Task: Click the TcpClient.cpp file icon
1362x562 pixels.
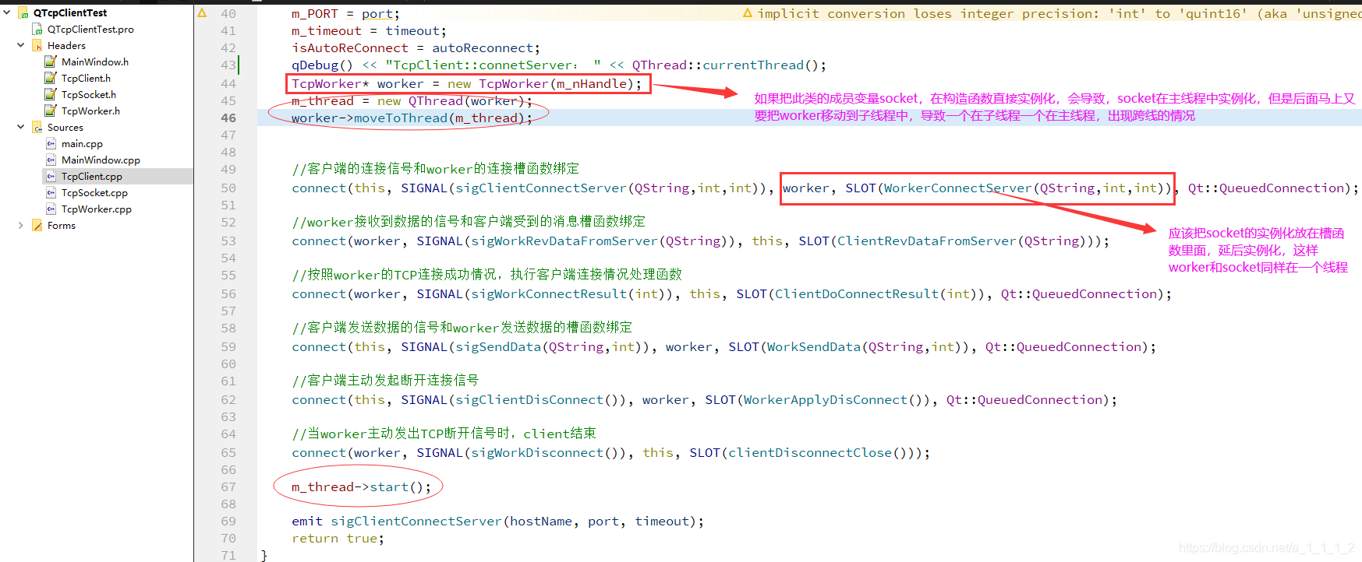Action: [x=51, y=176]
